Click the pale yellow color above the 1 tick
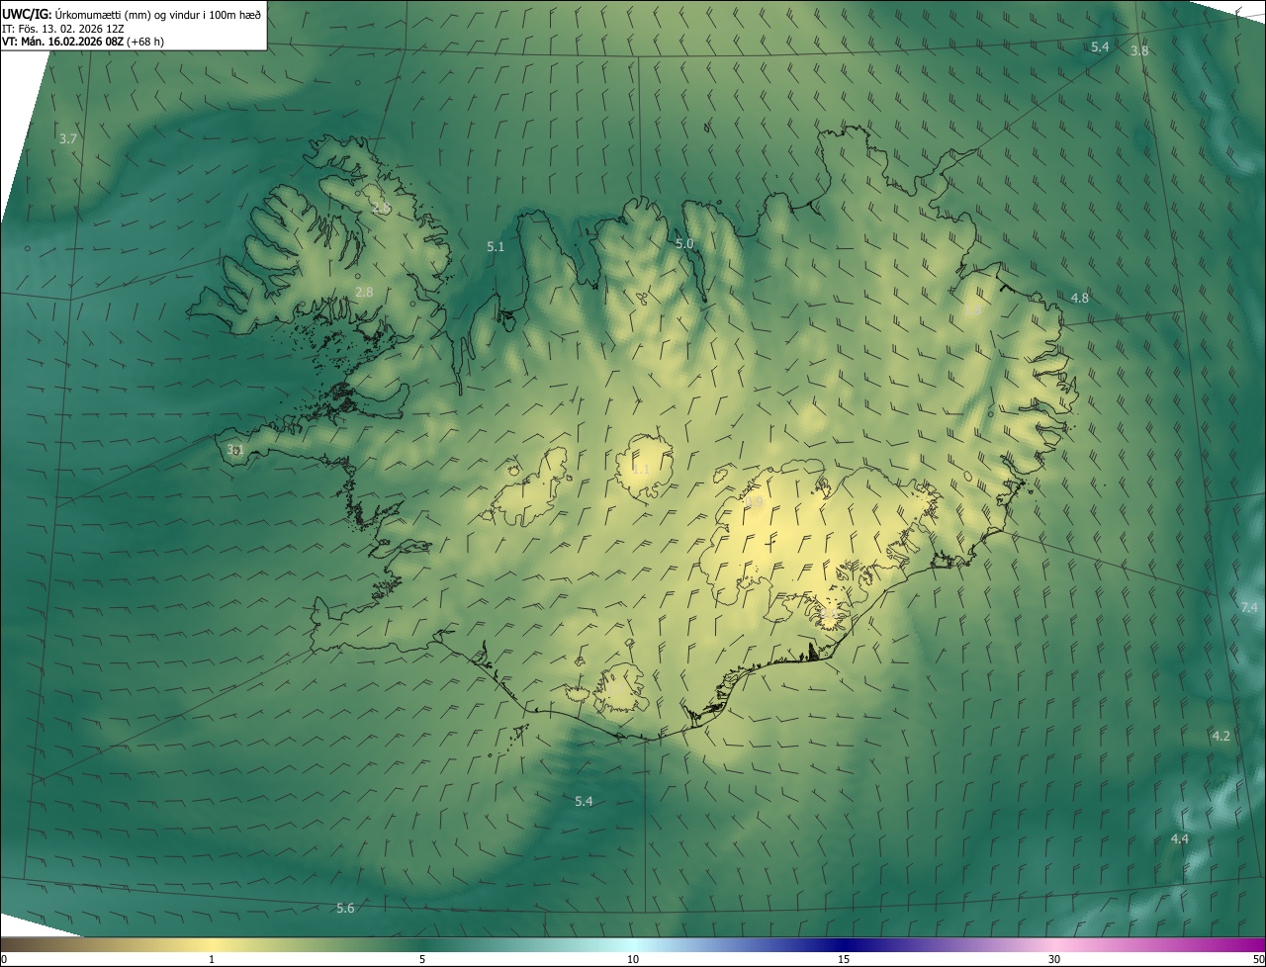This screenshot has height=967, width=1266. 212,945
